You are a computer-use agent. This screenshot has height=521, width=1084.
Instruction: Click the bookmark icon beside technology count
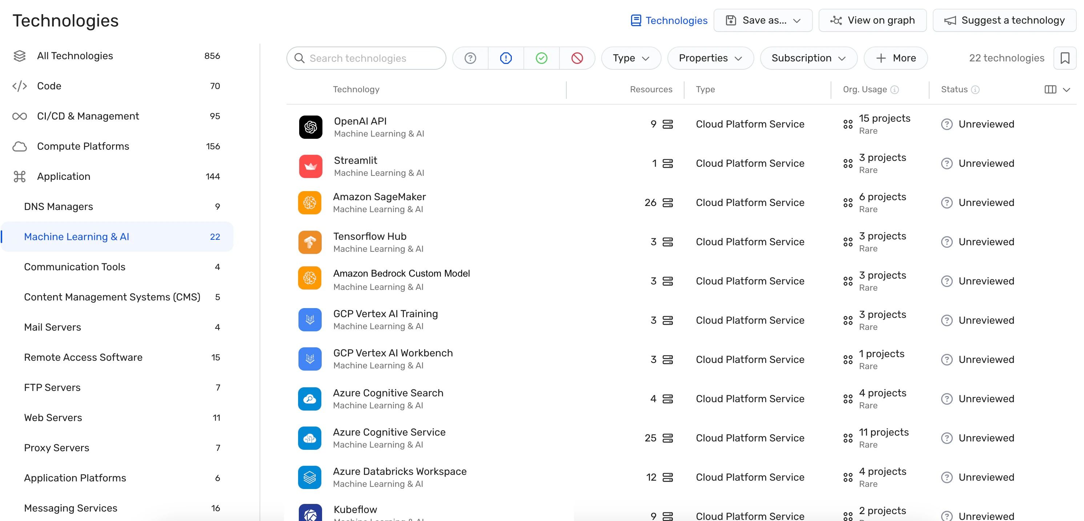click(1065, 58)
